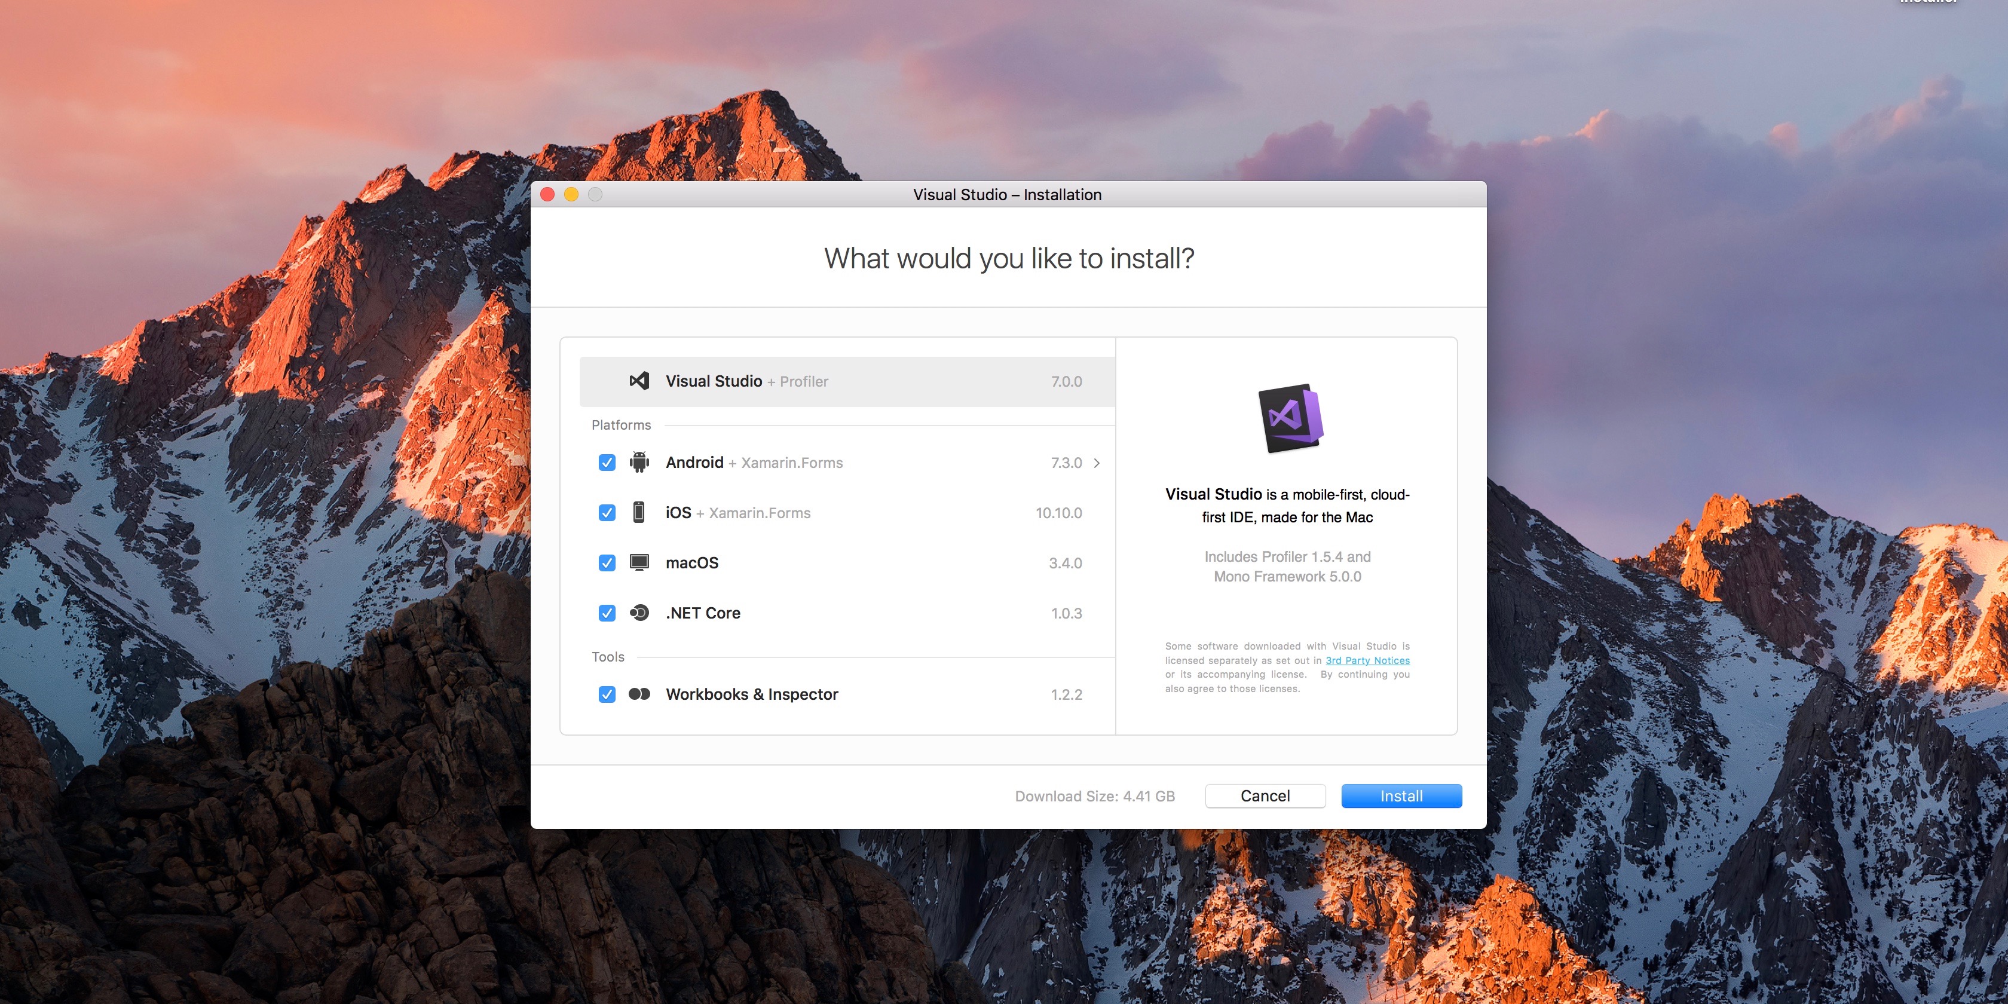
Task: Click the iOS device icon
Action: [x=639, y=512]
